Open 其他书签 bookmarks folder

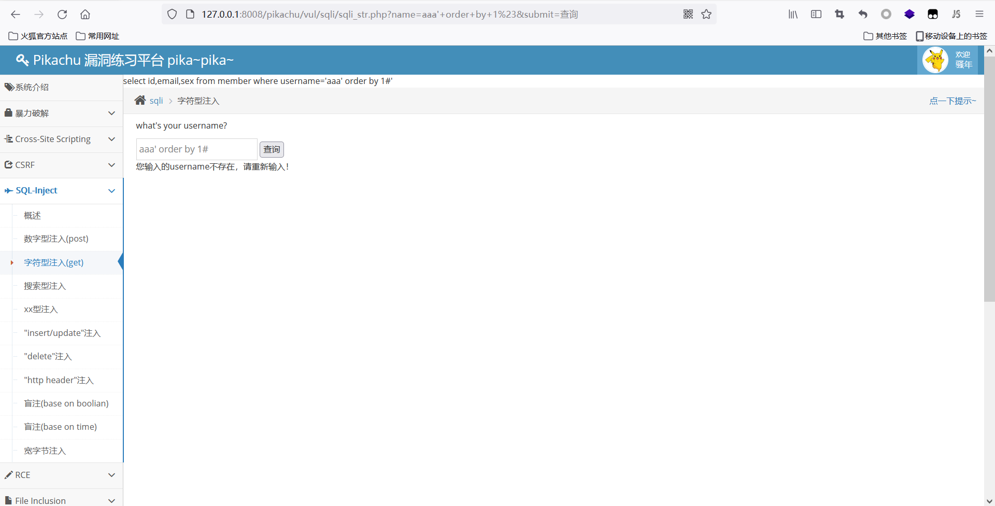pyautogui.click(x=885, y=36)
